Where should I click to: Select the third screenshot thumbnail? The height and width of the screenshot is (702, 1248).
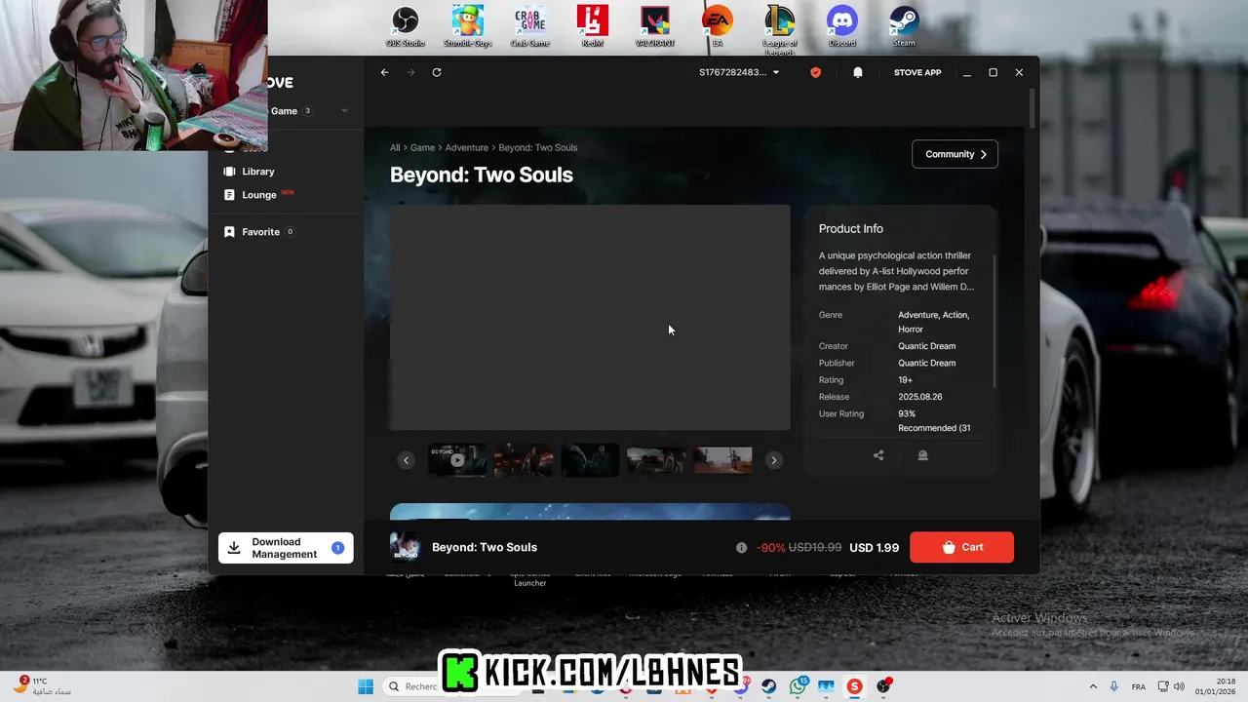pos(590,460)
